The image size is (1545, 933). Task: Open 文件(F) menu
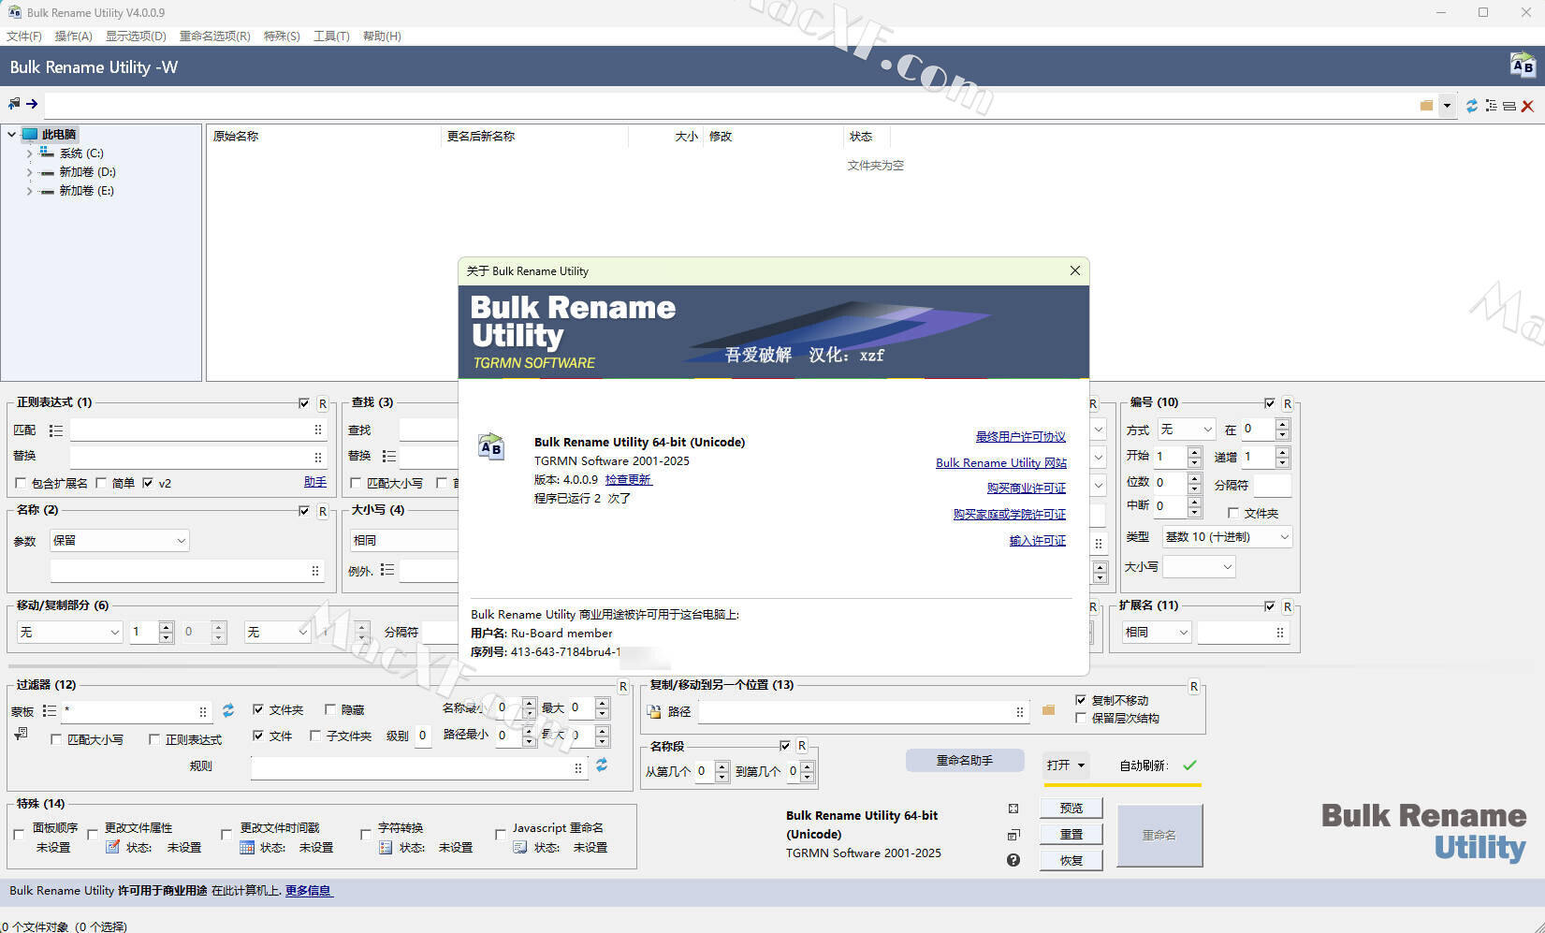(x=24, y=36)
